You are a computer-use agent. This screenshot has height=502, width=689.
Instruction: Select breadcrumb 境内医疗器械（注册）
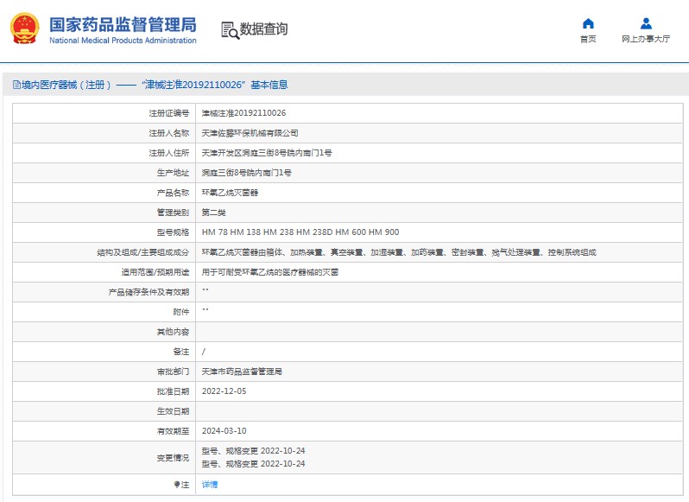point(66,85)
